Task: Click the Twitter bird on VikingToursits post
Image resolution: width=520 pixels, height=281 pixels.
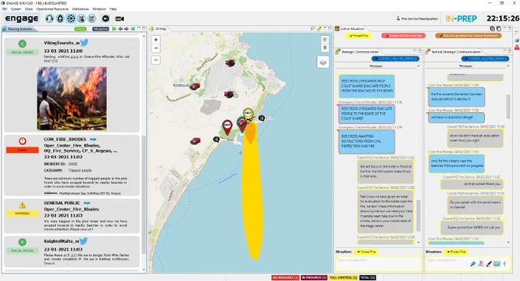Action: 84,42
